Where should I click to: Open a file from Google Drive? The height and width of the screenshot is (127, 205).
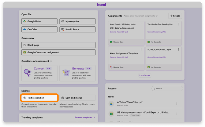tap(39, 21)
